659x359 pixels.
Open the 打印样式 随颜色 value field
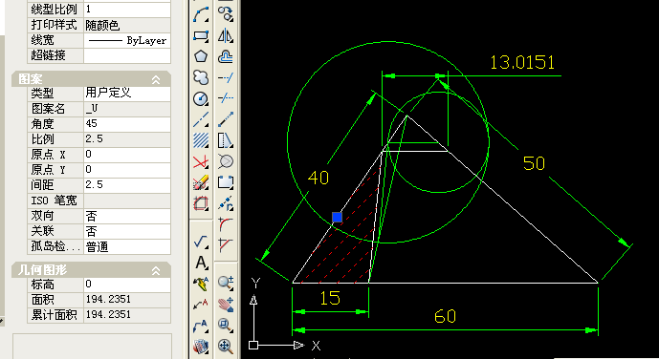127,25
